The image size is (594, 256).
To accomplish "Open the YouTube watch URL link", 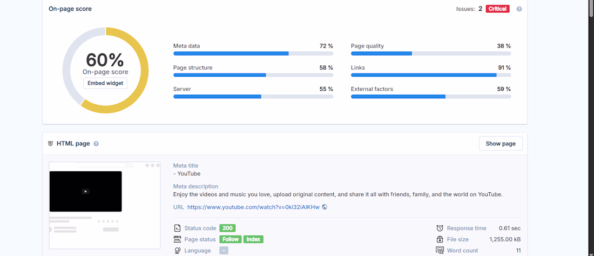I will 253,207.
